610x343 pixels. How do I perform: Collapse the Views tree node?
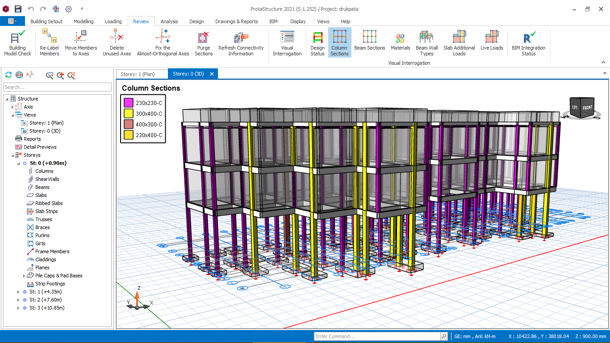[13, 115]
